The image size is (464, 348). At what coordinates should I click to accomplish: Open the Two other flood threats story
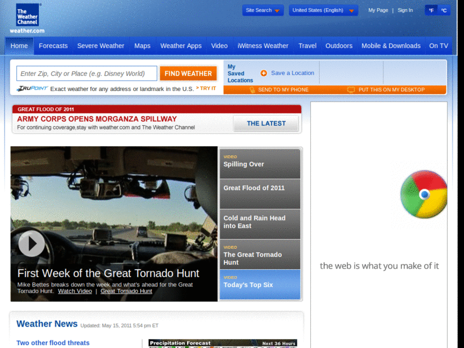[53, 343]
